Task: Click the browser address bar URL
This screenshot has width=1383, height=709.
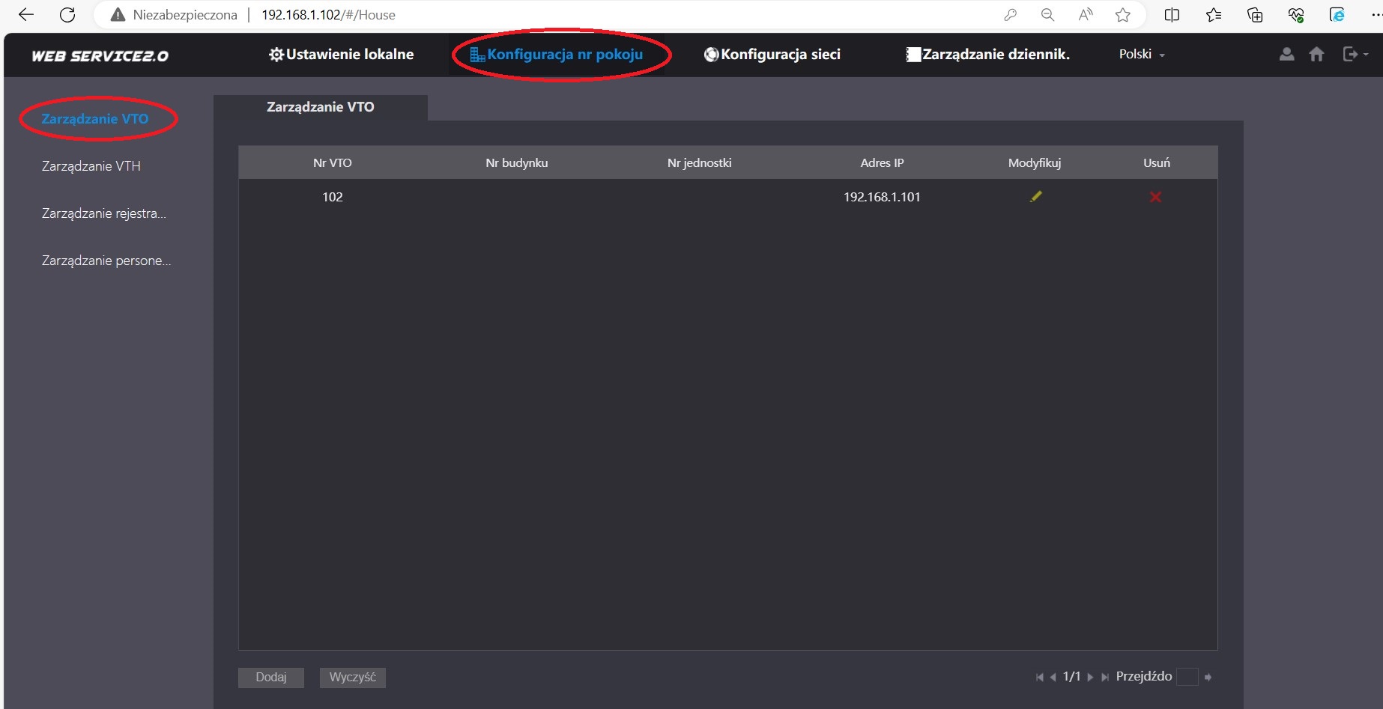Action: (328, 15)
